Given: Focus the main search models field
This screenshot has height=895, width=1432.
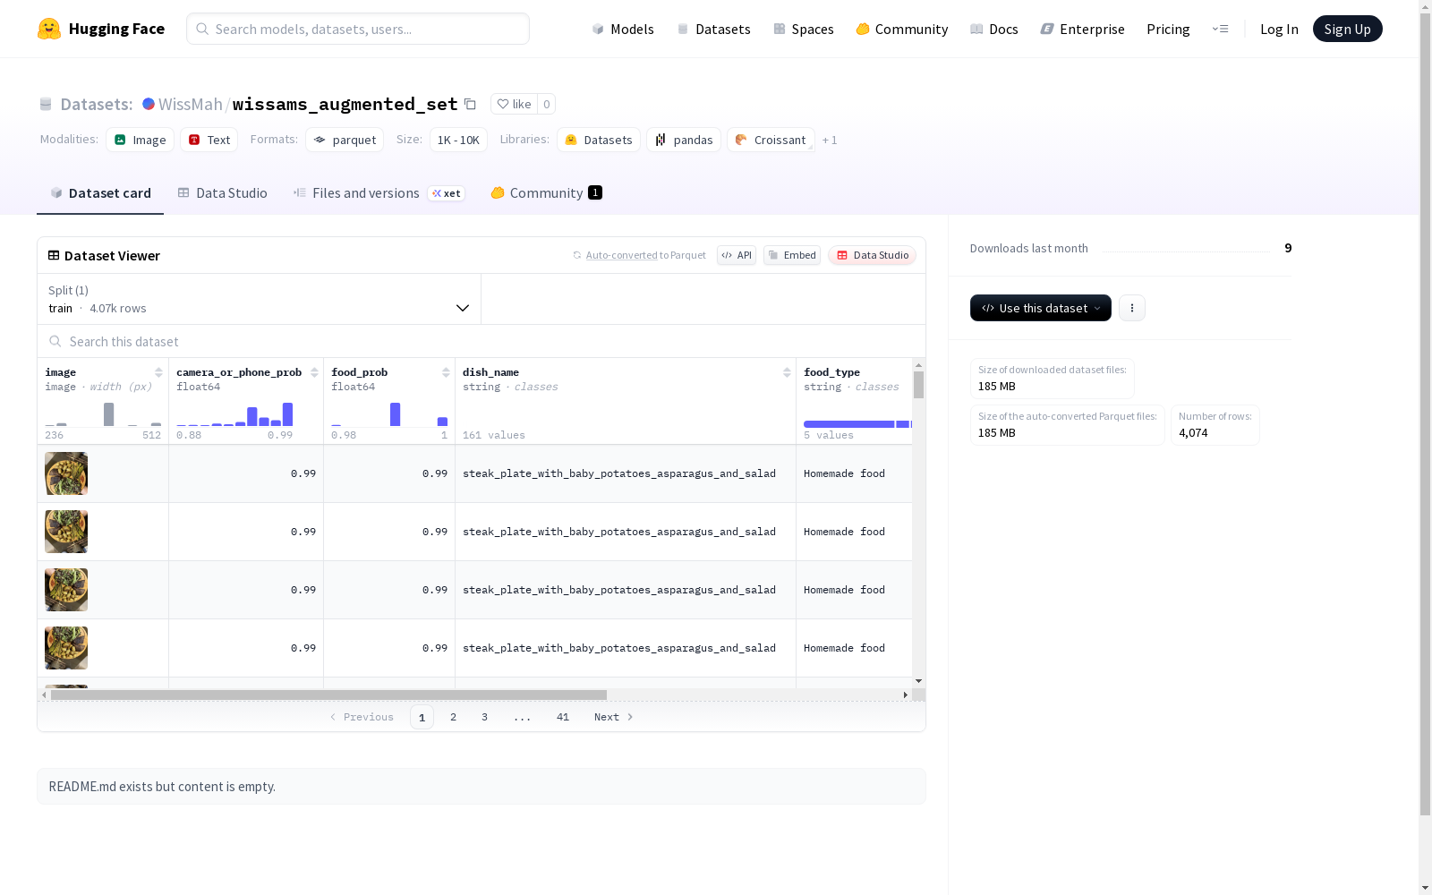Looking at the screenshot, I should tap(358, 29).
